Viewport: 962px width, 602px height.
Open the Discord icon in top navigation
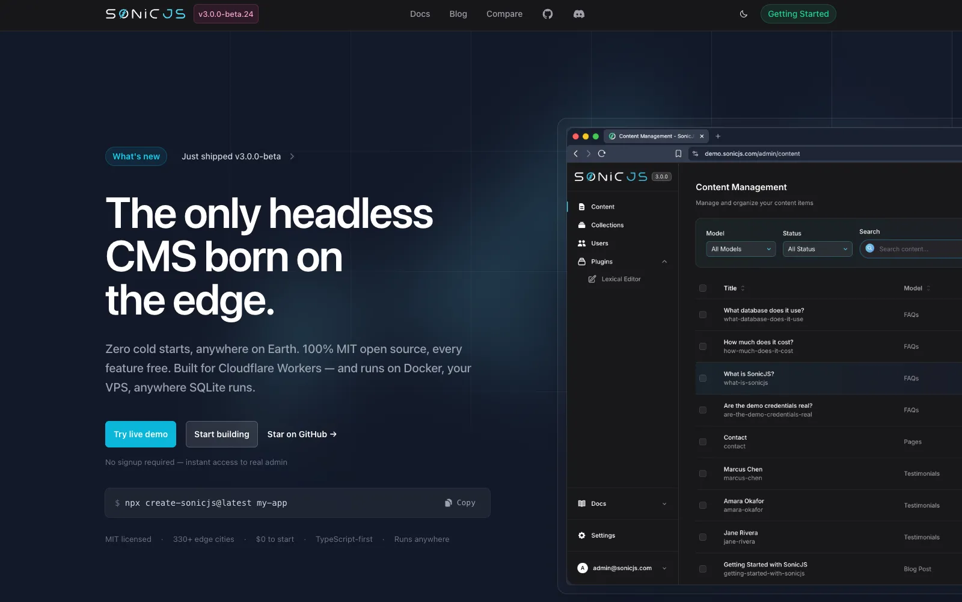579,14
